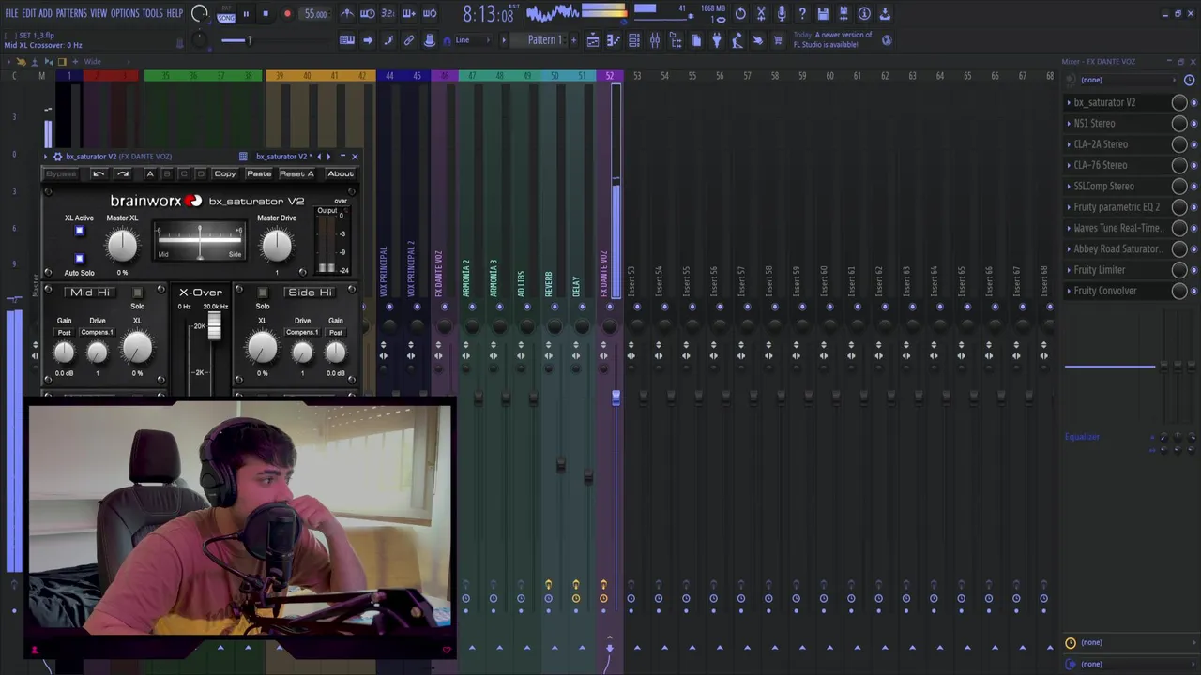Open the EDIT menu

point(29,13)
